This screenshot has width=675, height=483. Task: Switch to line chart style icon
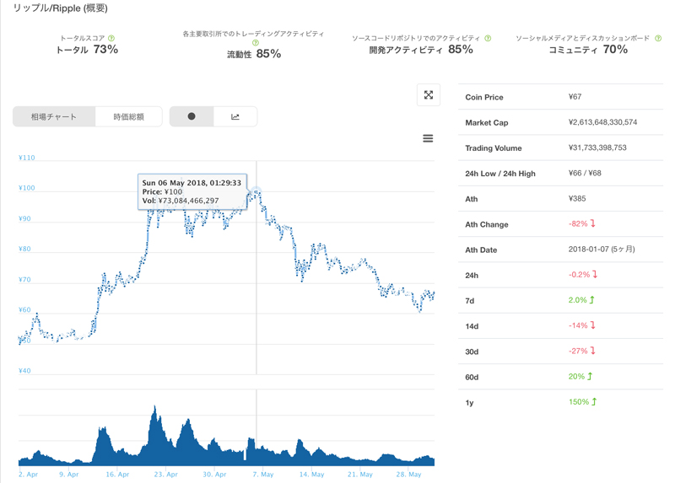pyautogui.click(x=235, y=116)
